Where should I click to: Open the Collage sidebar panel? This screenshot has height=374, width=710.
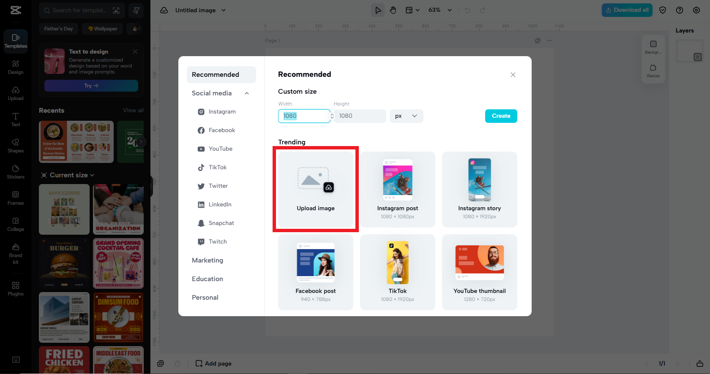[x=16, y=224]
